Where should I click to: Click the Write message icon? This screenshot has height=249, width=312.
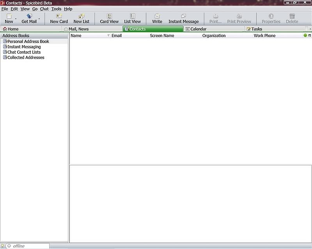[157, 19]
